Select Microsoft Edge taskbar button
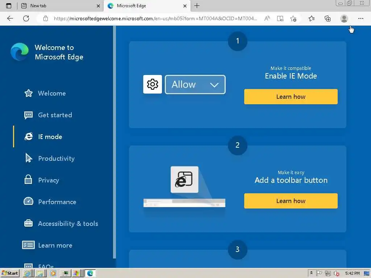 (x=90, y=273)
